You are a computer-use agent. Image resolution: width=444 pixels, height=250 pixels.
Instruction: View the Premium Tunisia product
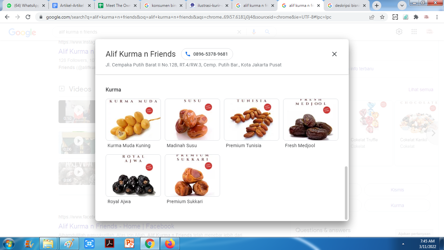click(252, 119)
